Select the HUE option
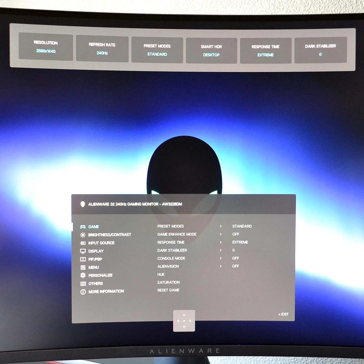 pyautogui.click(x=161, y=274)
